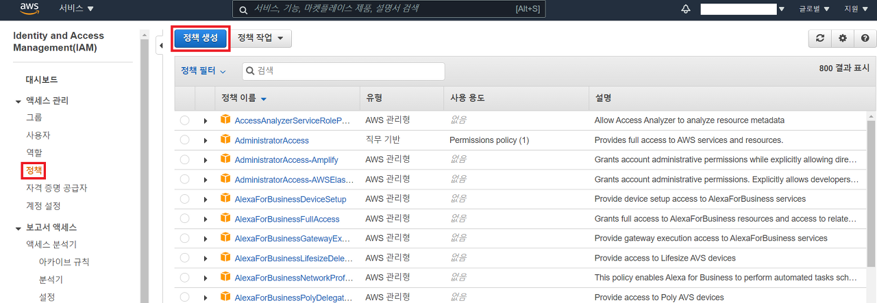This screenshot has width=877, height=303.
Task: Click the cube icon beside AlexaForBusinessGatewayEx…
Action: [225, 238]
